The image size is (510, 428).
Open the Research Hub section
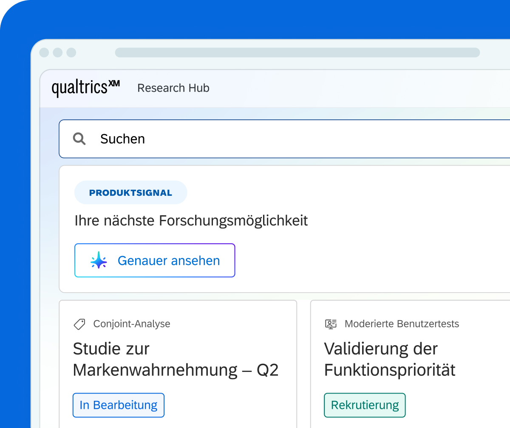click(x=173, y=88)
